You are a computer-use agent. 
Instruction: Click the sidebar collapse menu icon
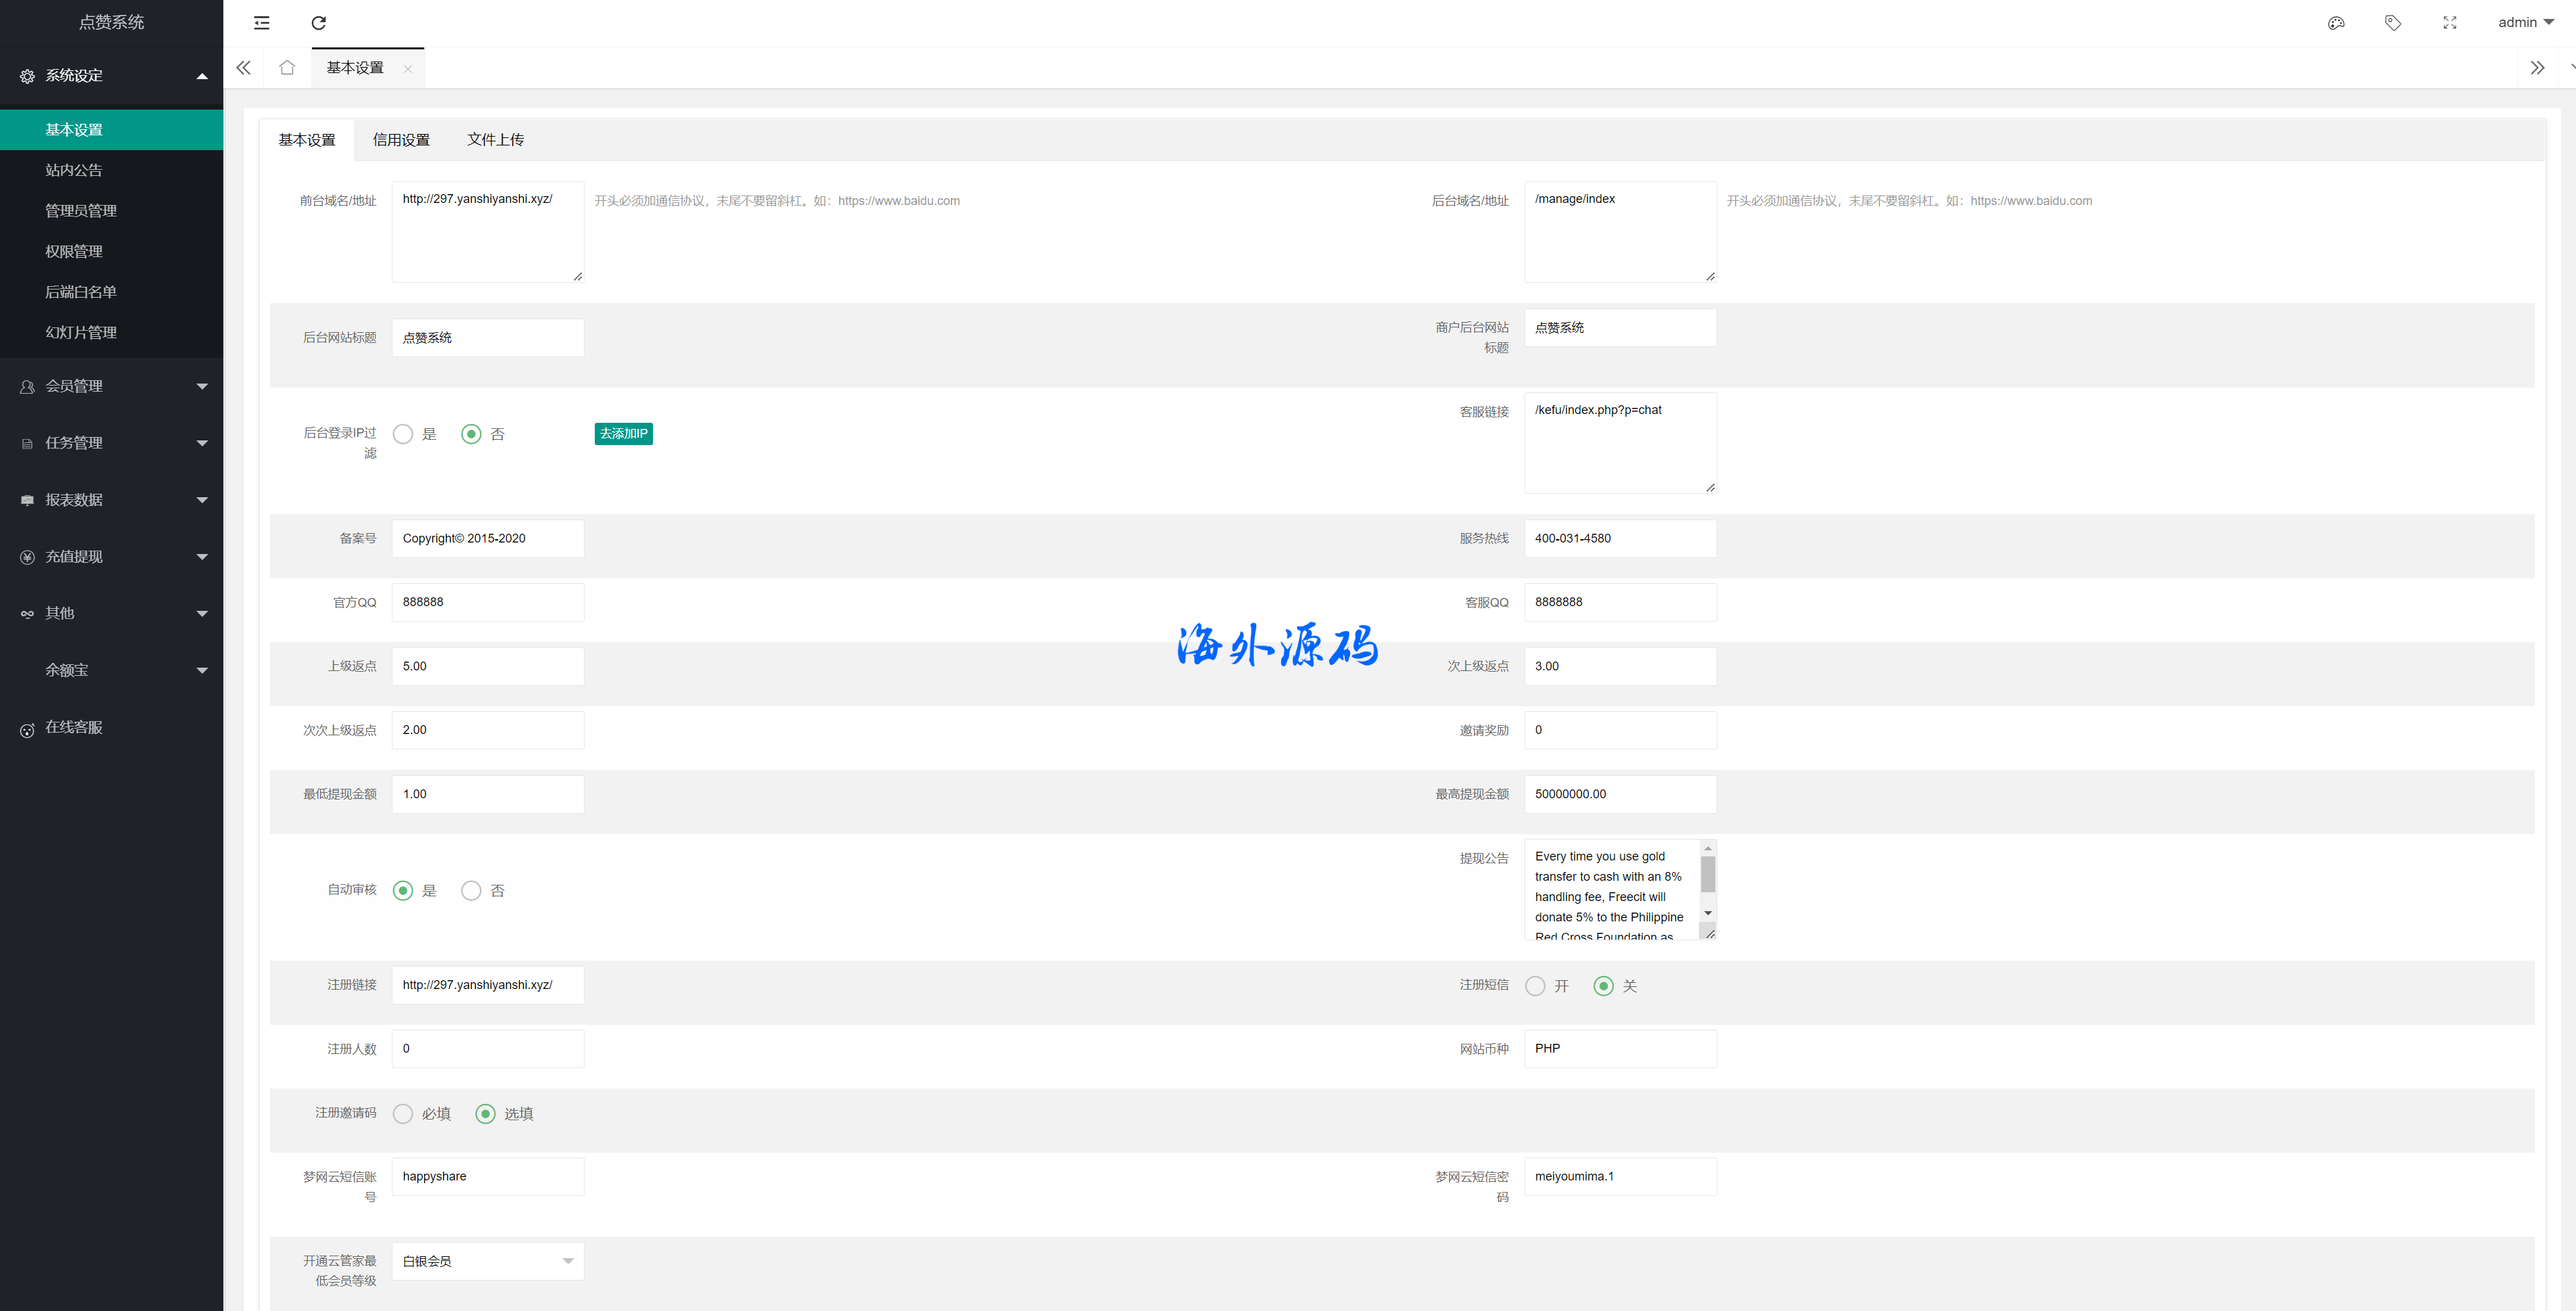(262, 23)
